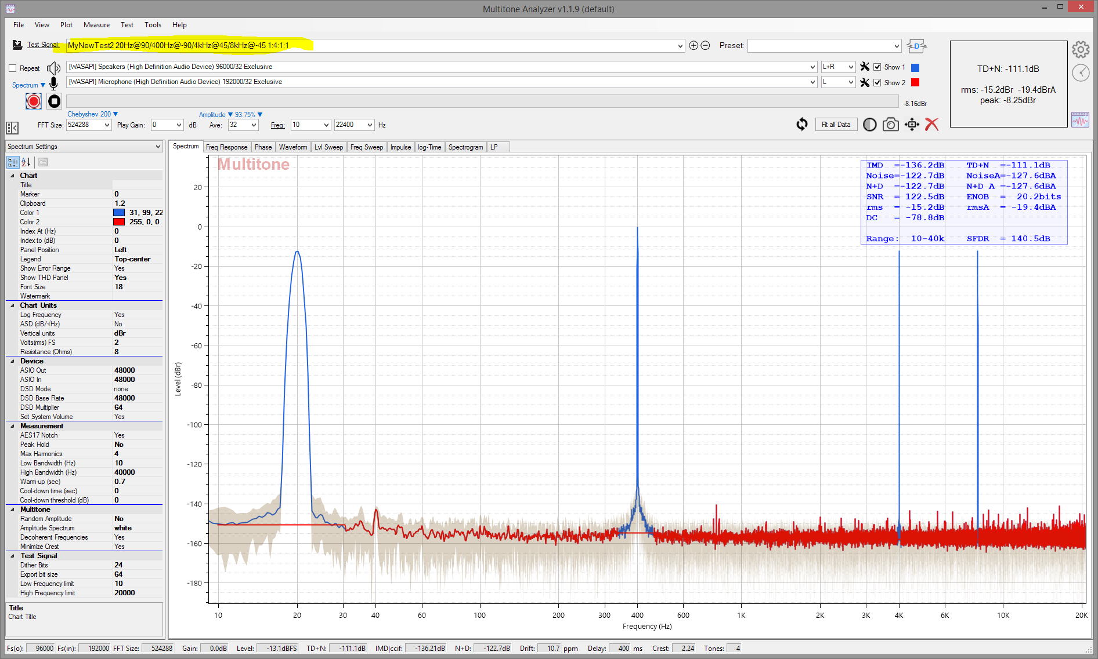Image resolution: width=1098 pixels, height=659 pixels.
Task: Click the Test Signal link label
Action: point(44,45)
